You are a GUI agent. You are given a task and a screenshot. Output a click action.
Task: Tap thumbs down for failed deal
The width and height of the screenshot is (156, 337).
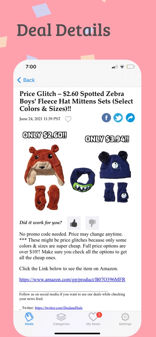pyautogui.click(x=92, y=223)
